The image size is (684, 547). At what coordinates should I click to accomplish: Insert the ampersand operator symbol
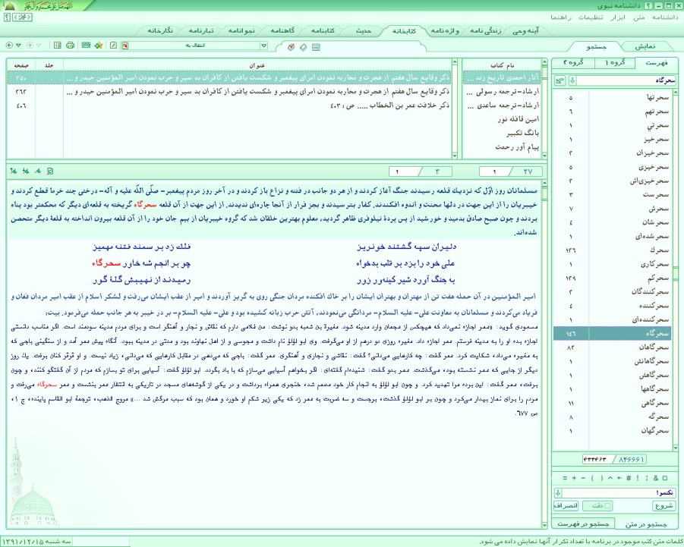[656, 478]
